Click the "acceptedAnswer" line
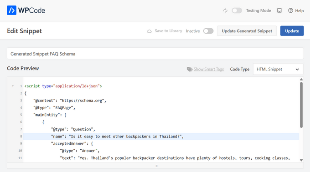Screen dimensions: 310x172 point(72,144)
